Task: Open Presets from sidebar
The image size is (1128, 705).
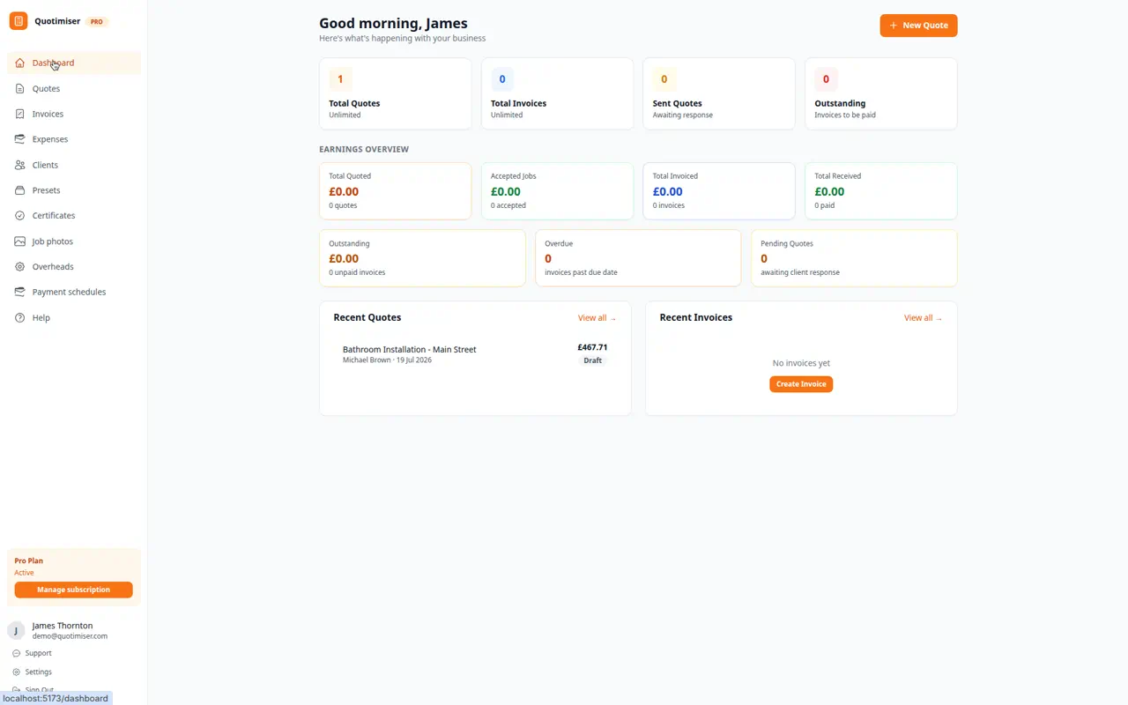Action: click(74, 190)
